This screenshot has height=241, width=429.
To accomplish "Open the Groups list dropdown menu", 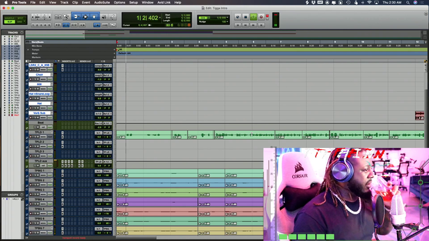I will tap(22, 195).
